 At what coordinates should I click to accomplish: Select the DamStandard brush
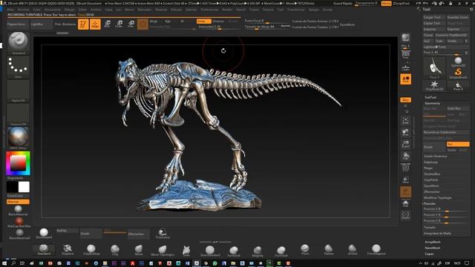(210, 251)
